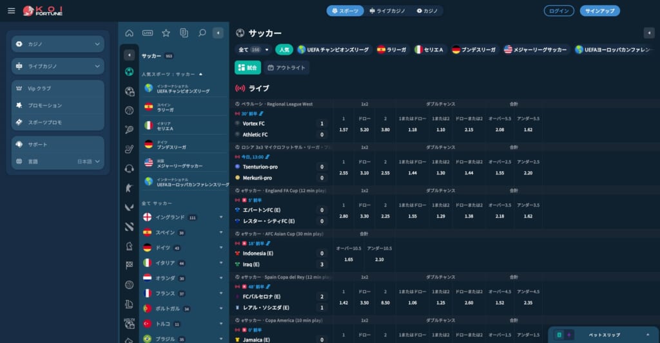Select the 人気 filter chip
The width and height of the screenshot is (660, 343).
284,50
